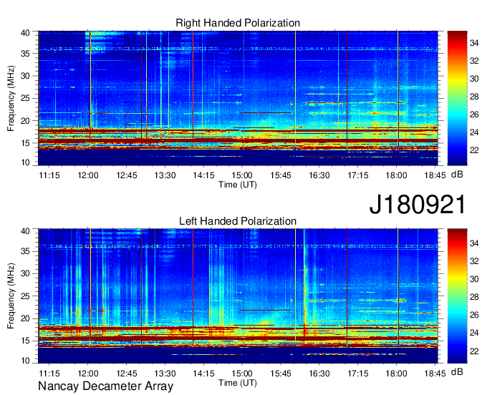
Task: Click "34" on the right-handed plot's colorbar scale
Action: click(x=474, y=43)
